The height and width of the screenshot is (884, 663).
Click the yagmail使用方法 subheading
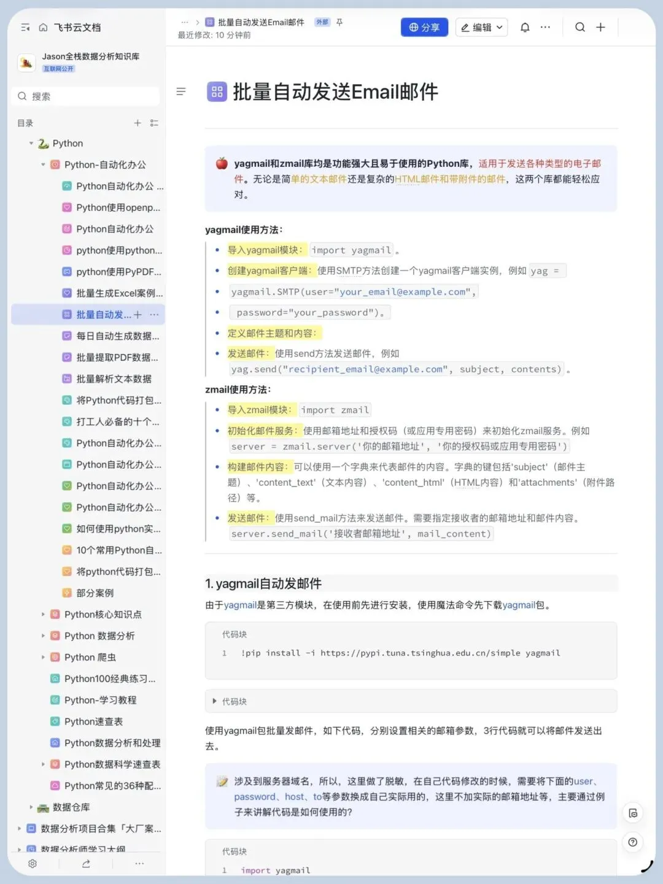click(244, 229)
